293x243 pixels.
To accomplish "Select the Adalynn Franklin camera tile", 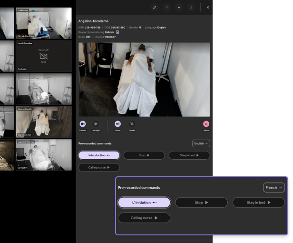I will [x=44, y=122].
